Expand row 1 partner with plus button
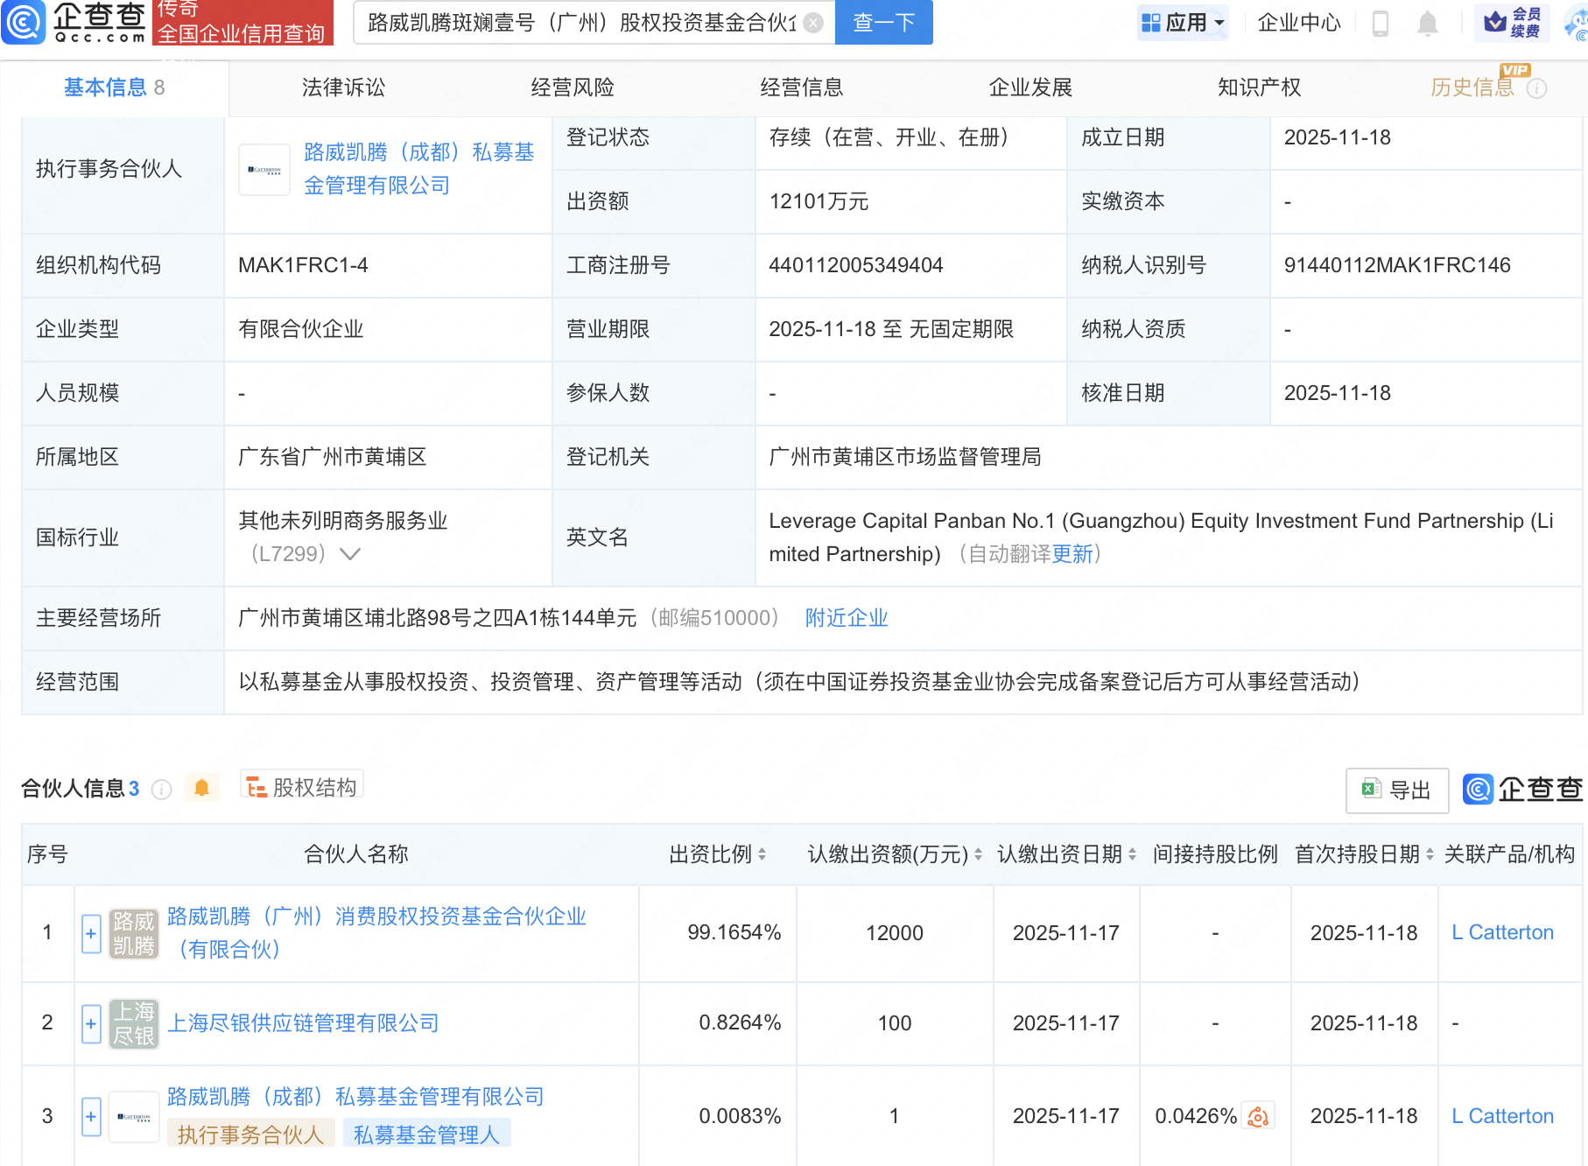This screenshot has height=1166, width=1588. click(x=91, y=933)
